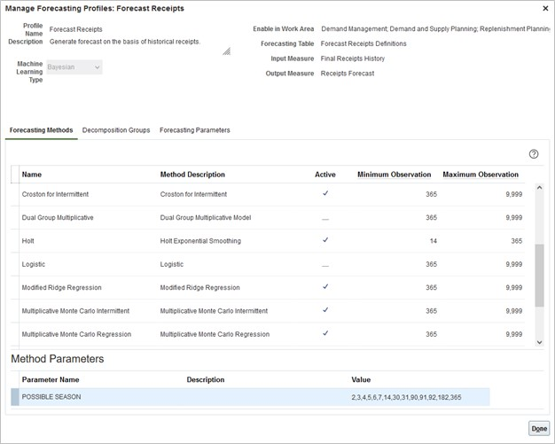
Task: Click the POSSIBLE SEASON row selector handle
Action: [x=15, y=397]
